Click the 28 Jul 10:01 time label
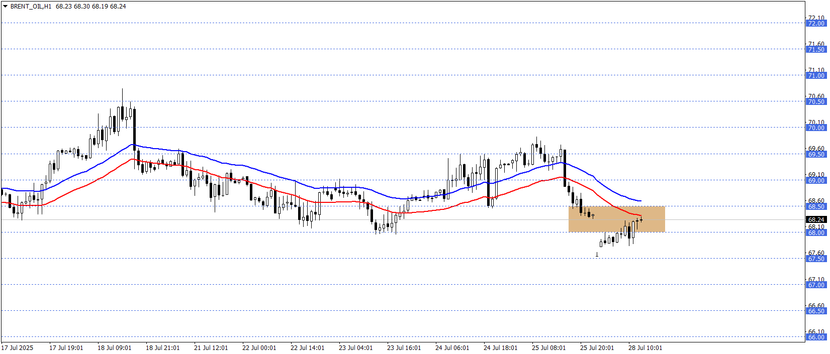This screenshot has height=354, width=830. pyautogui.click(x=645, y=347)
